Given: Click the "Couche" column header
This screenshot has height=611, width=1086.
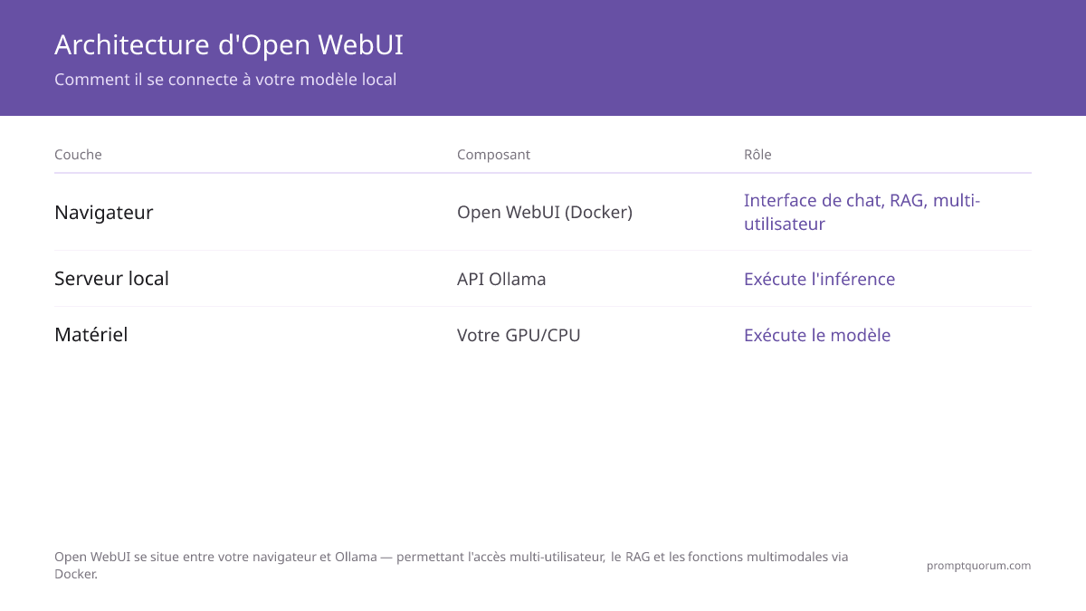Looking at the screenshot, I should 78,155.
